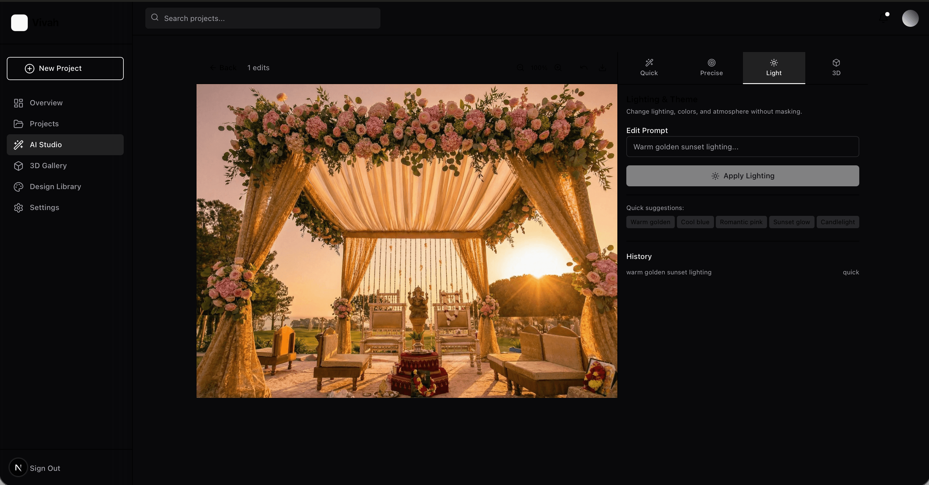Zoom out the canvas
This screenshot has width=929, height=485.
point(520,68)
